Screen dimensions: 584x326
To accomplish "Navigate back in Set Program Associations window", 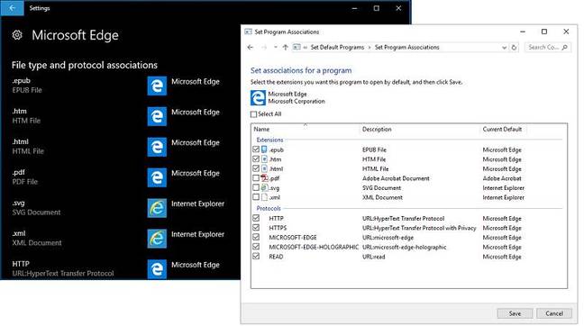I will (x=251, y=47).
